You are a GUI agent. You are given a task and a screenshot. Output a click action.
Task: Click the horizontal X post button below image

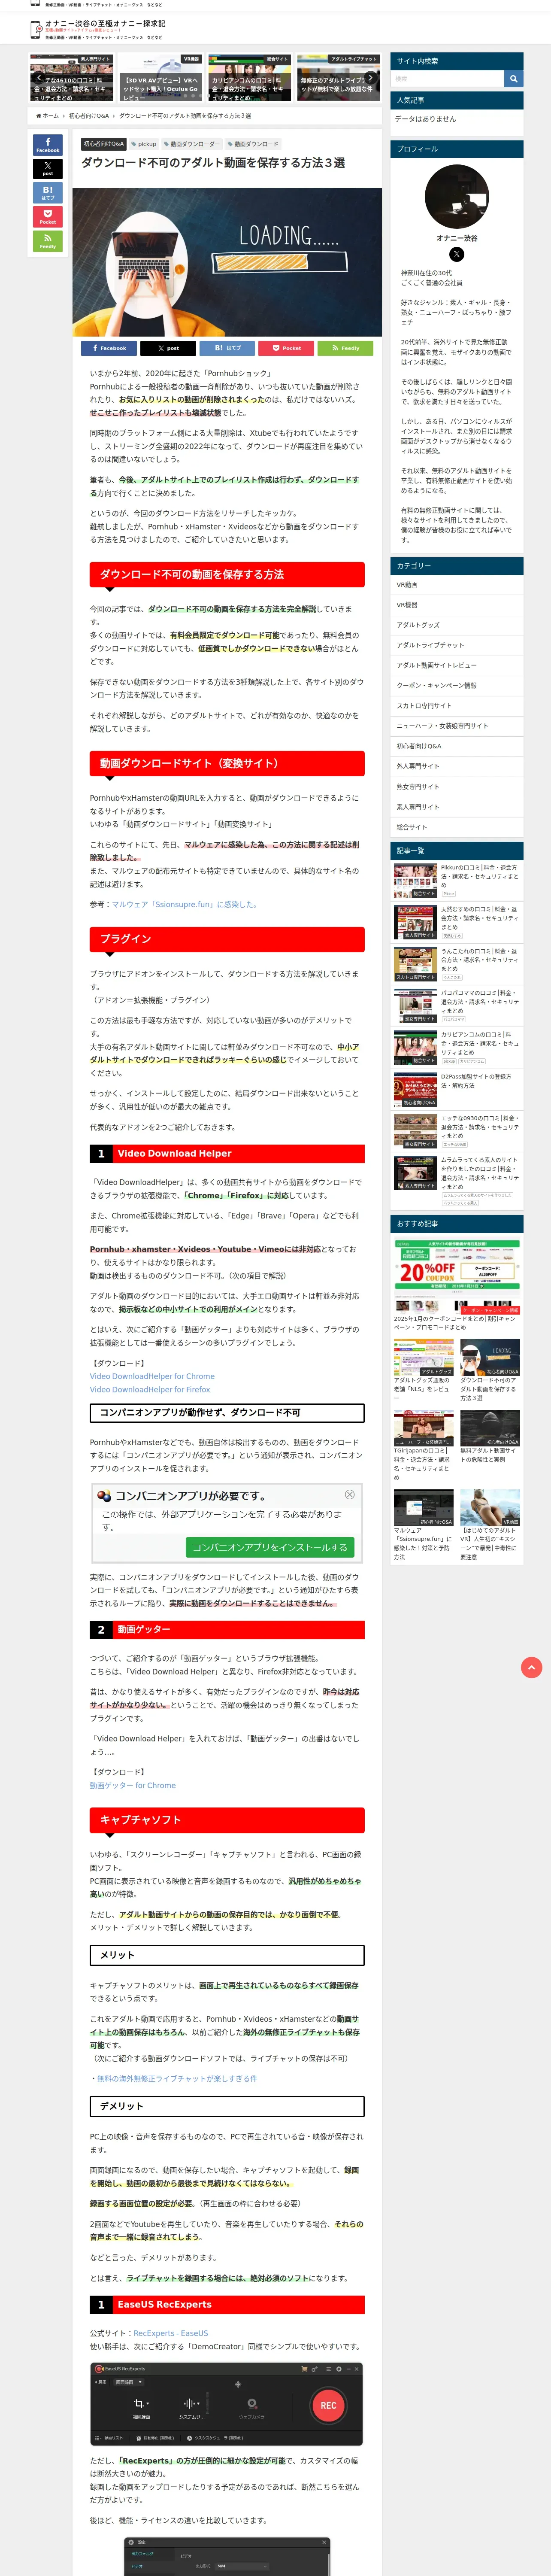pos(168,348)
